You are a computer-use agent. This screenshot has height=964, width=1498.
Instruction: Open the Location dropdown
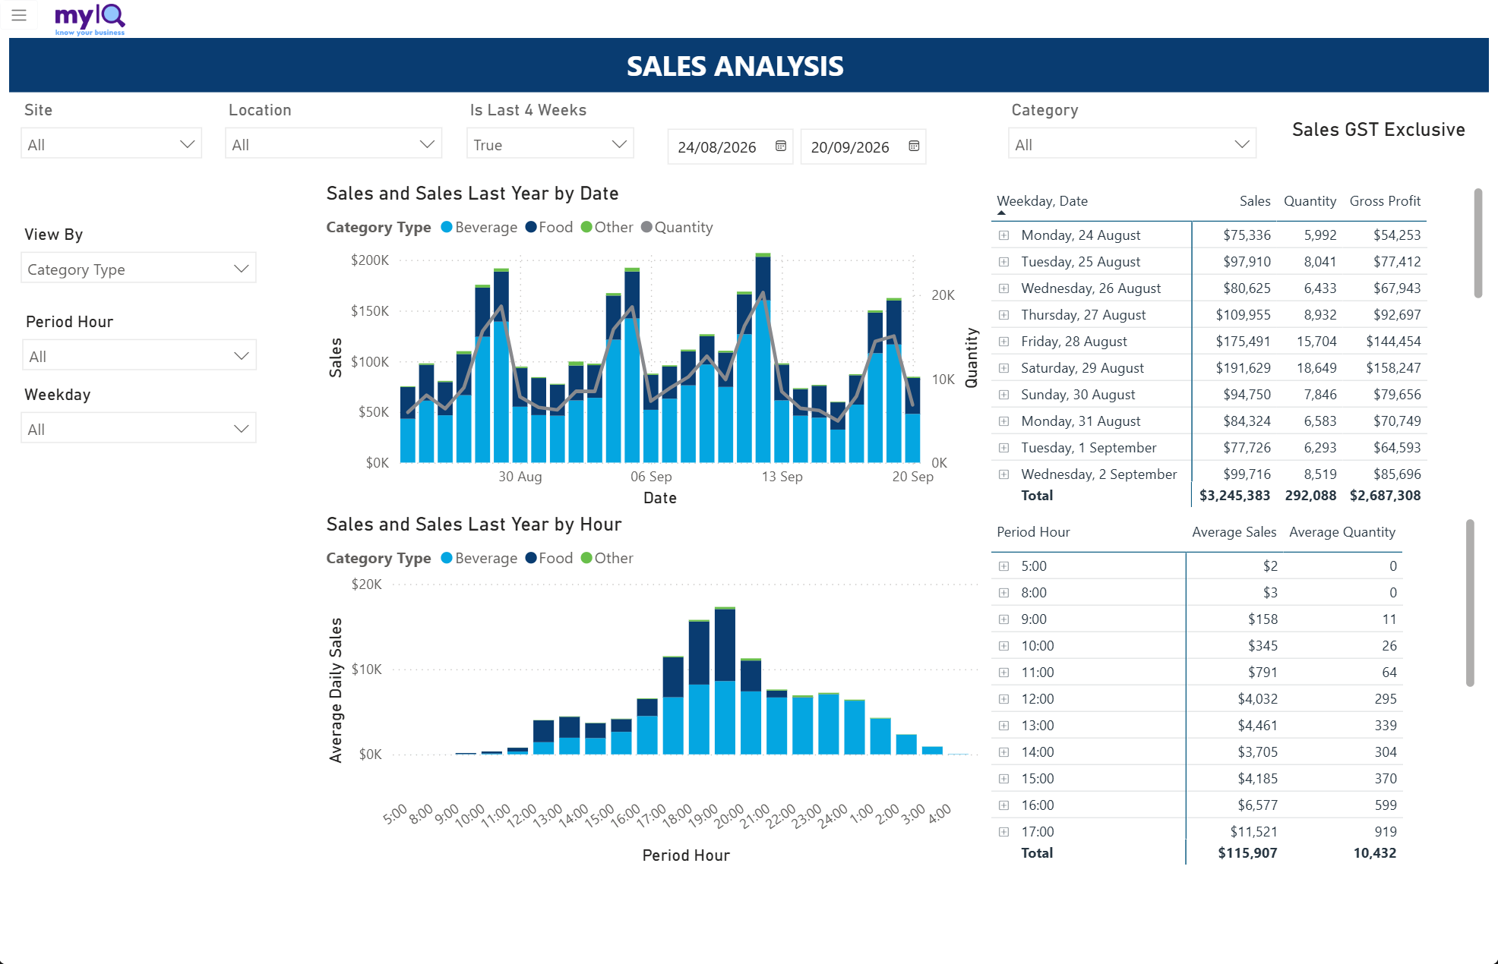[333, 144]
